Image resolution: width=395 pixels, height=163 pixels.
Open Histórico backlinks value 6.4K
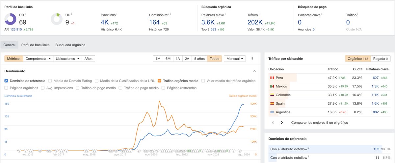click(x=118, y=29)
